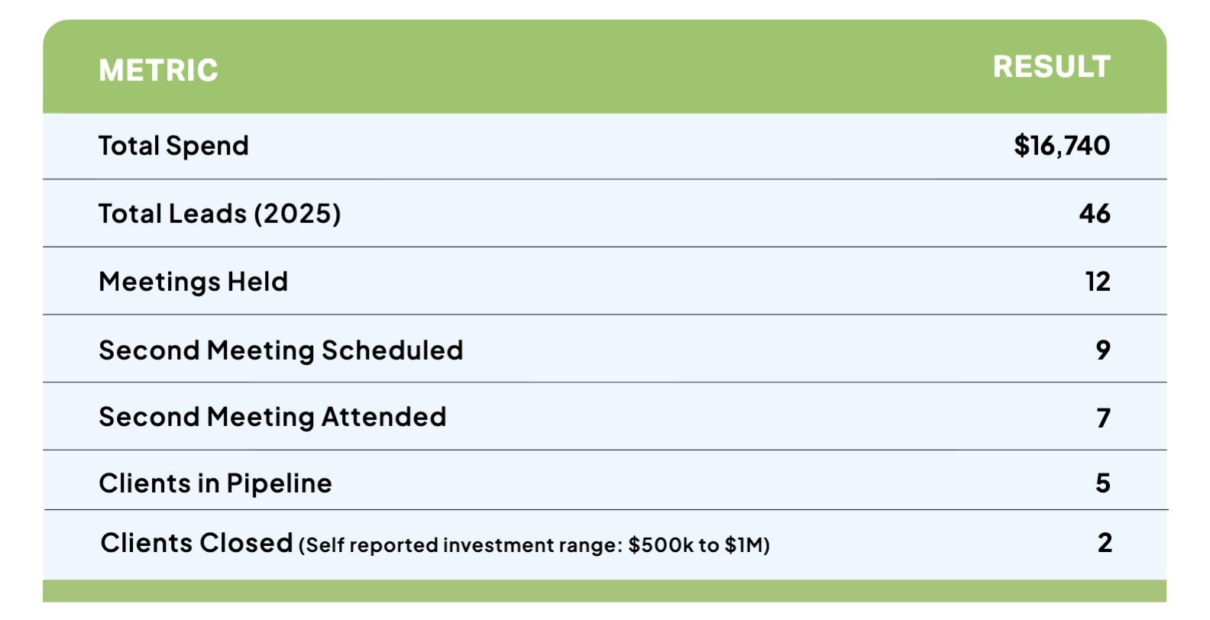Click the meetings held value 12

click(1098, 282)
